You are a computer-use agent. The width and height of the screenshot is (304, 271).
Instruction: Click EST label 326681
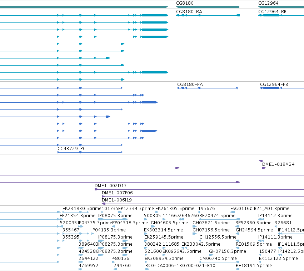(x=283, y=223)
